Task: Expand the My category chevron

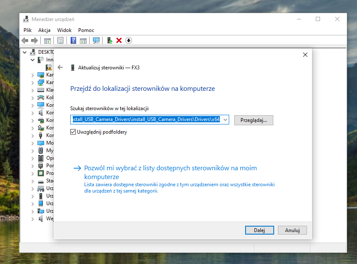Action: (32, 150)
